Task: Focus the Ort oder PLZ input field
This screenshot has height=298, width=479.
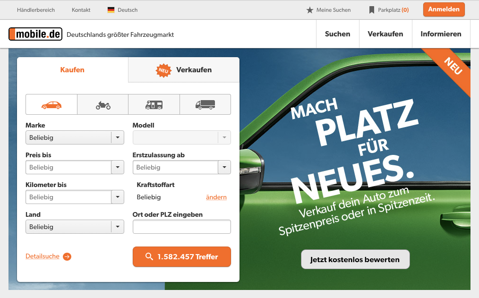Action: [182, 227]
